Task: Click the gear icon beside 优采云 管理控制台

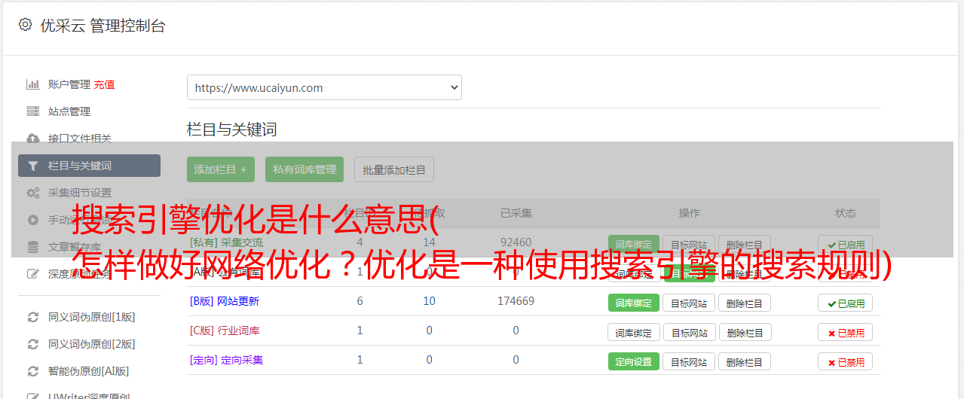Action: pos(25,25)
